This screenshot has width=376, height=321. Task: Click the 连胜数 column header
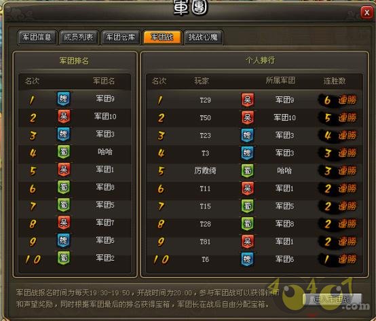click(335, 81)
